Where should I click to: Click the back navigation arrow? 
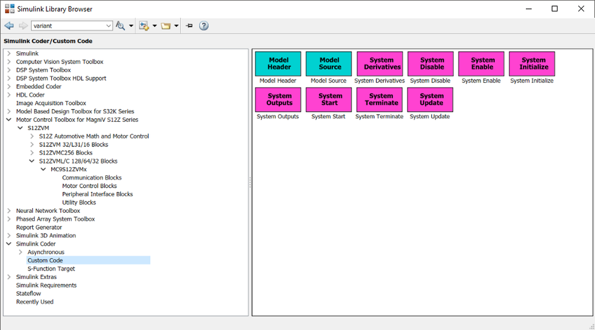9,26
